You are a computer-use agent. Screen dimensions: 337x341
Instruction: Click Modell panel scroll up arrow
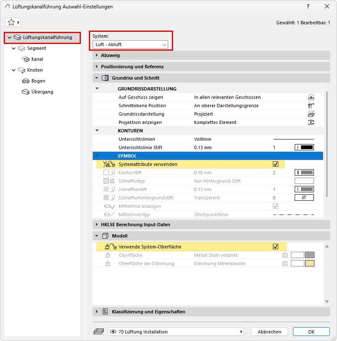point(327,246)
